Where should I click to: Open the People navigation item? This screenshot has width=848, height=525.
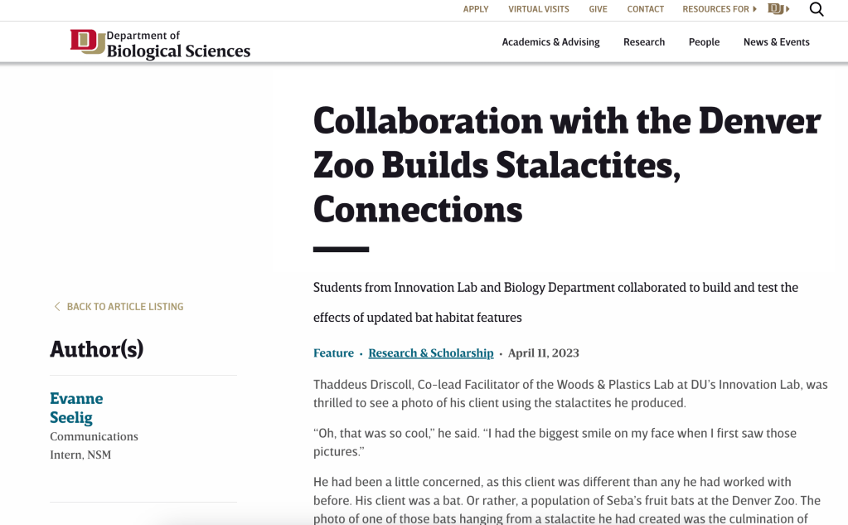704,41
